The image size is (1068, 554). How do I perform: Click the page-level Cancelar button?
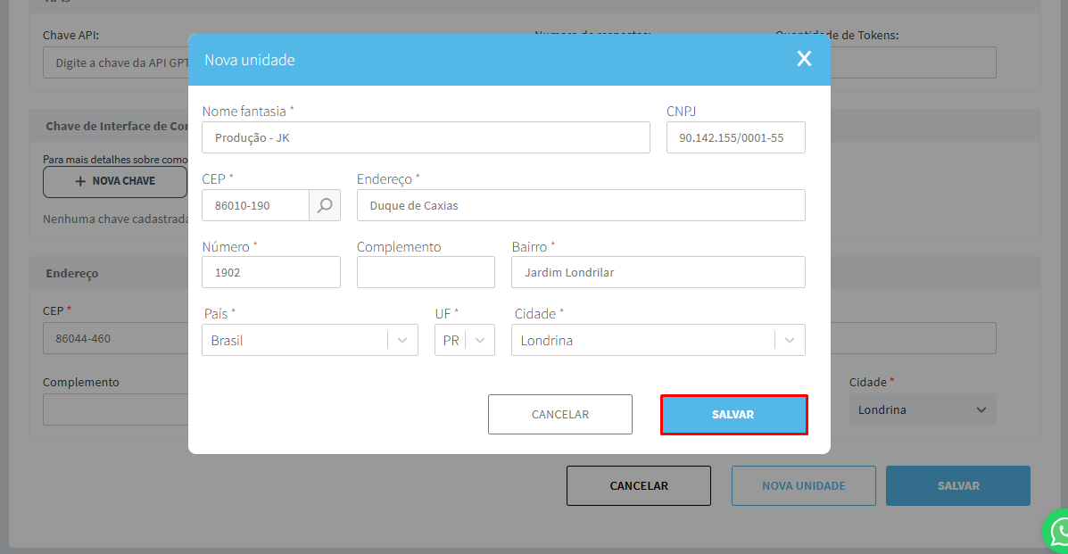(638, 486)
